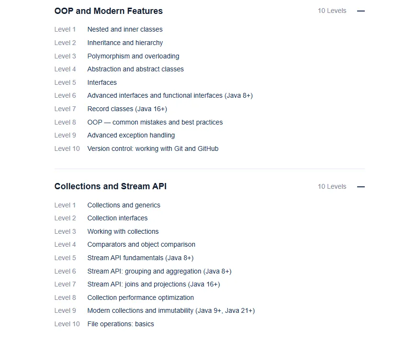Open Working with collections lesson
This screenshot has height=343, width=394.
pyautogui.click(x=123, y=232)
